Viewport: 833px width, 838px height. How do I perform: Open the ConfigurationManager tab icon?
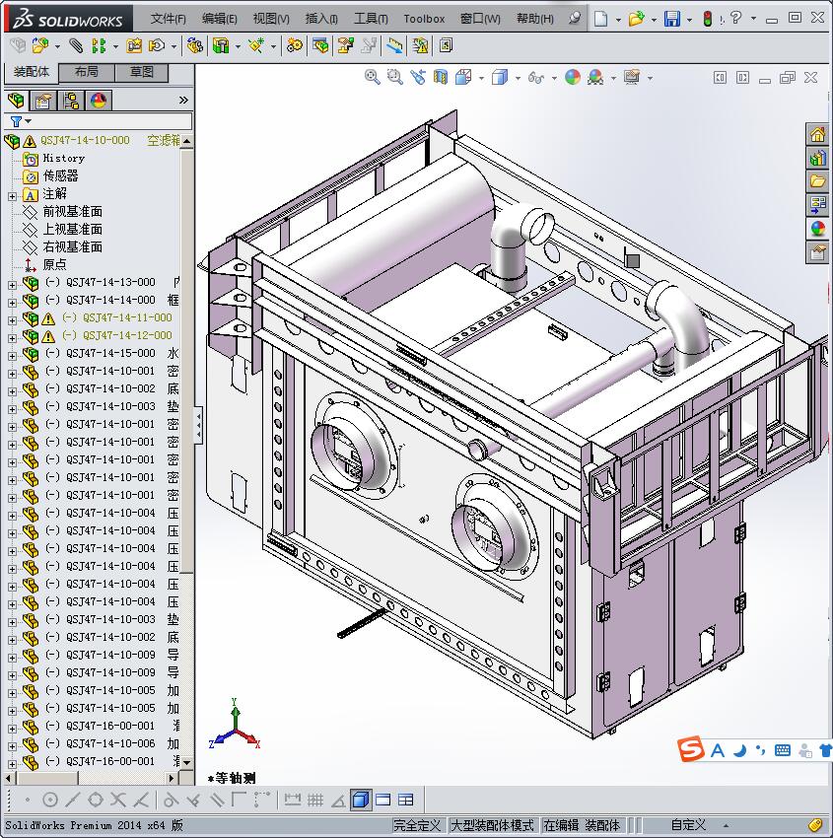point(71,101)
